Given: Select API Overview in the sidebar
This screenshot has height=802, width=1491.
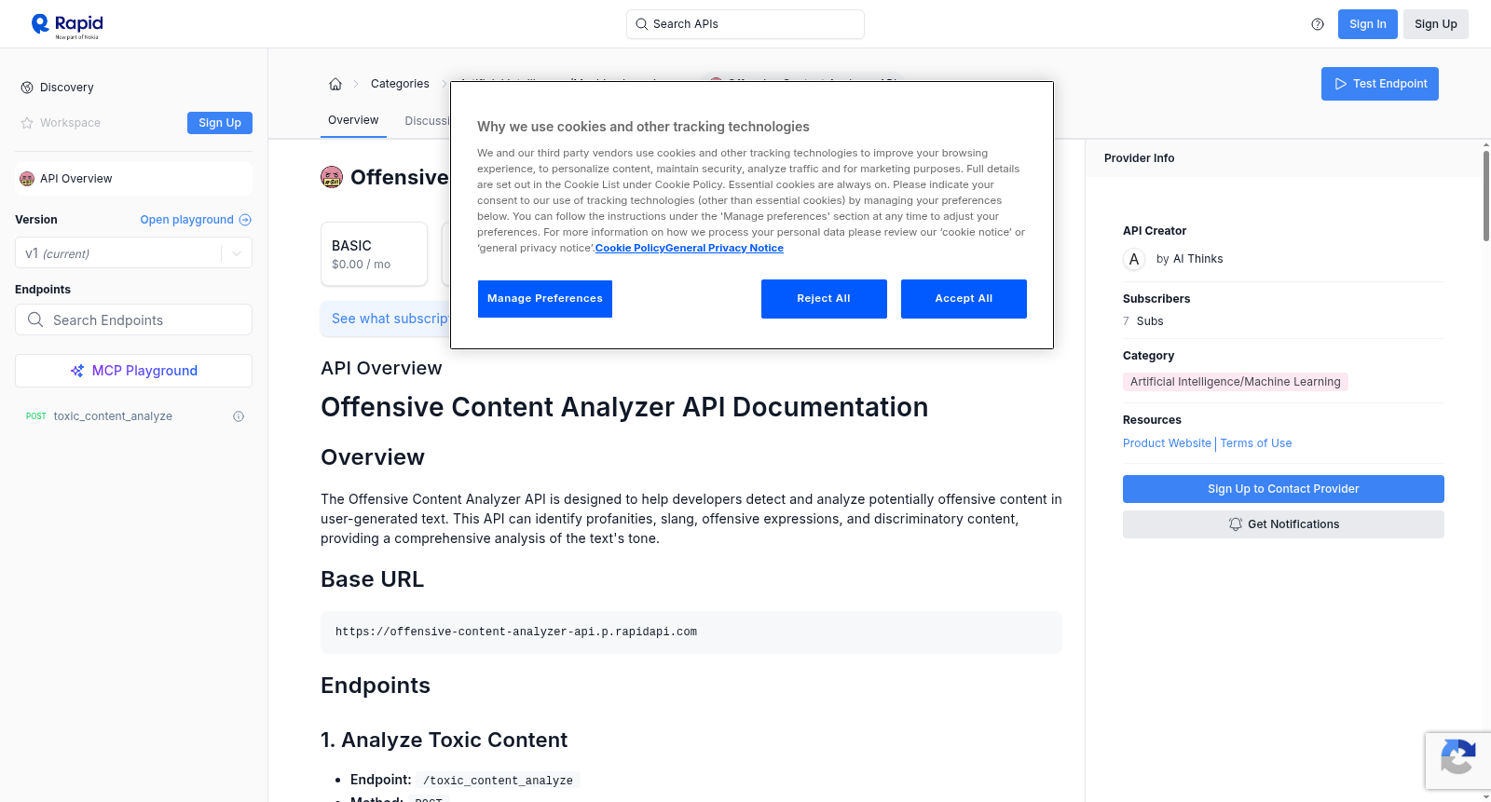Looking at the screenshot, I should click(133, 179).
